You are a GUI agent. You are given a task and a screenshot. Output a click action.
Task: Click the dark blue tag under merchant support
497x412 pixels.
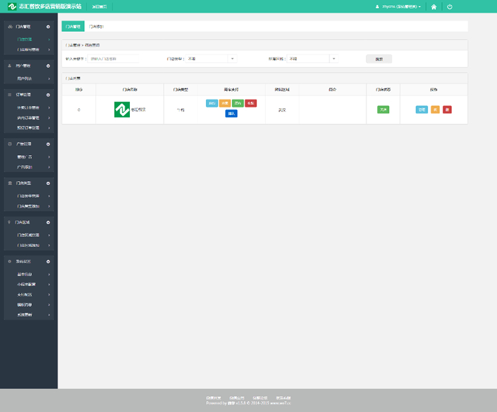coord(231,114)
